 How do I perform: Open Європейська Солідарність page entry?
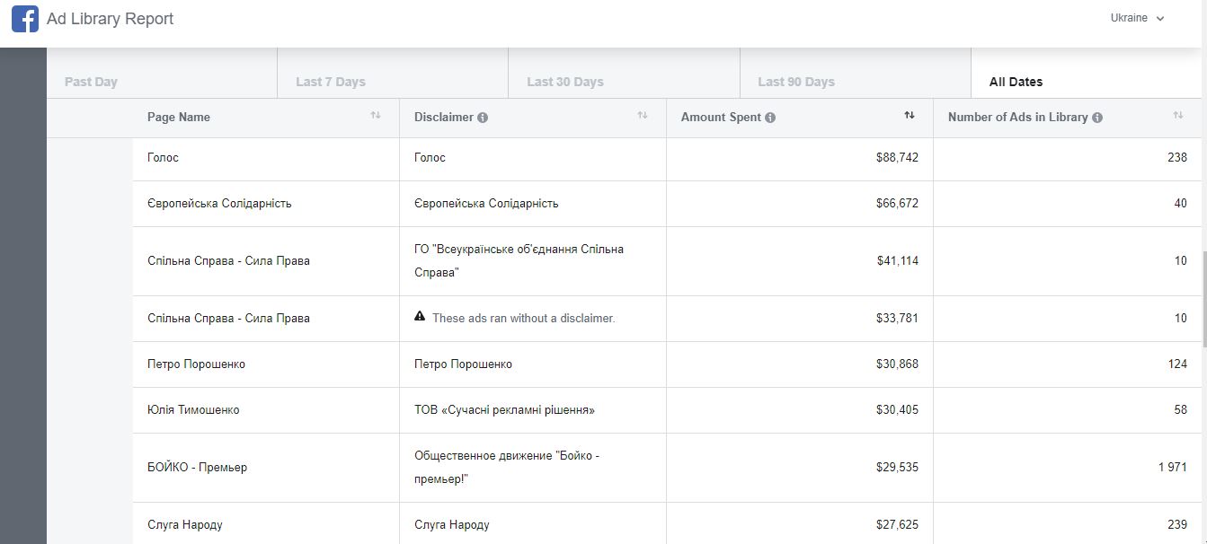[x=219, y=204]
